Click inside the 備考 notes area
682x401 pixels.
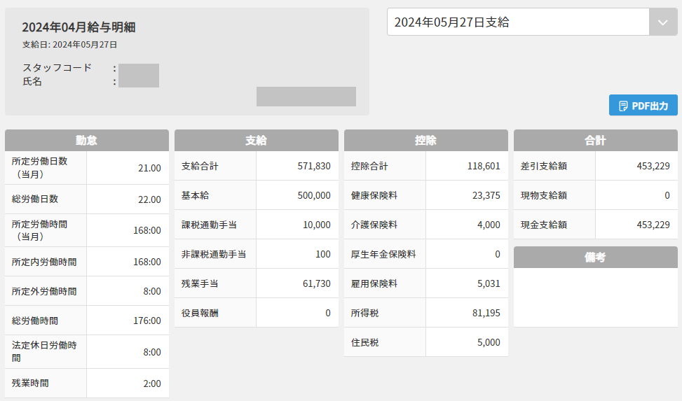coord(596,297)
